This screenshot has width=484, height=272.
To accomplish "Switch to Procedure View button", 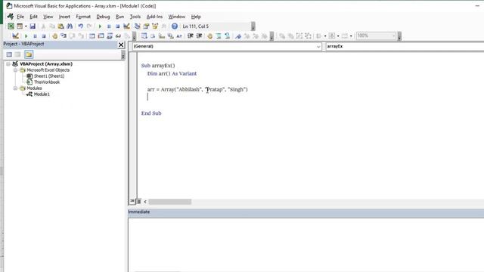I will point(132,201).
